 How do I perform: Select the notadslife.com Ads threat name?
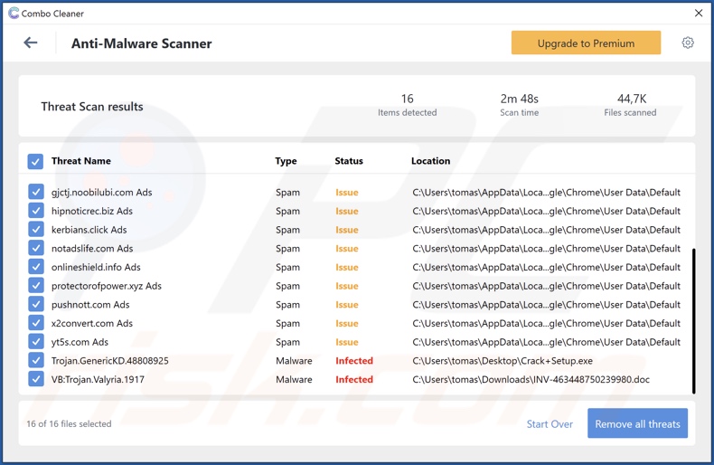pos(92,249)
